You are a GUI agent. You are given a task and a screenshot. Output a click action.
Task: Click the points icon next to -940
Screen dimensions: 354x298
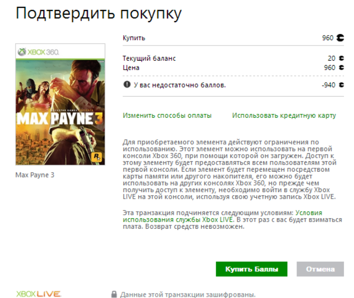point(341,85)
